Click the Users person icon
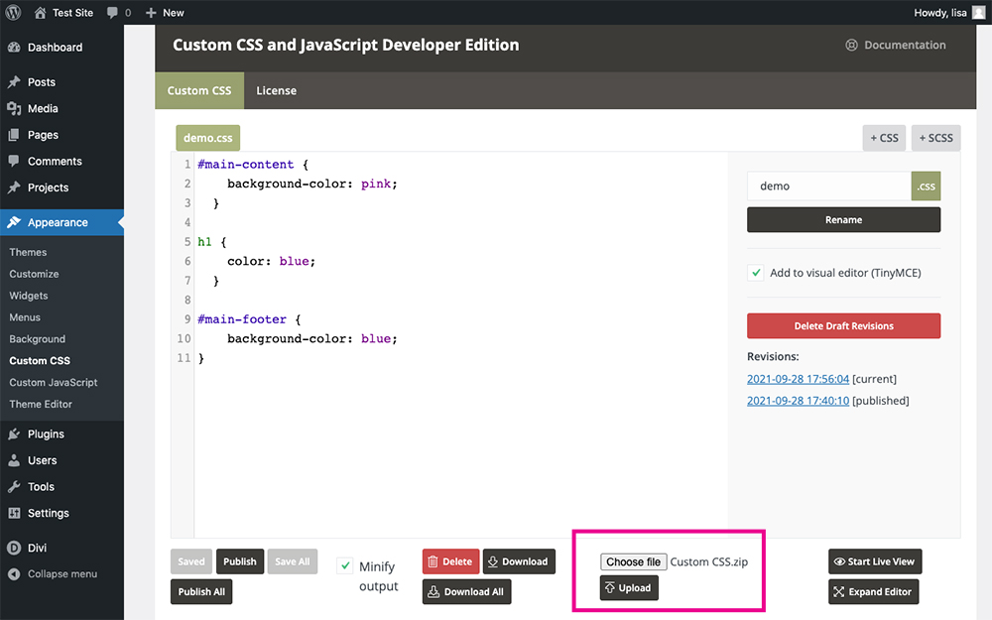992x620 pixels. (x=14, y=460)
